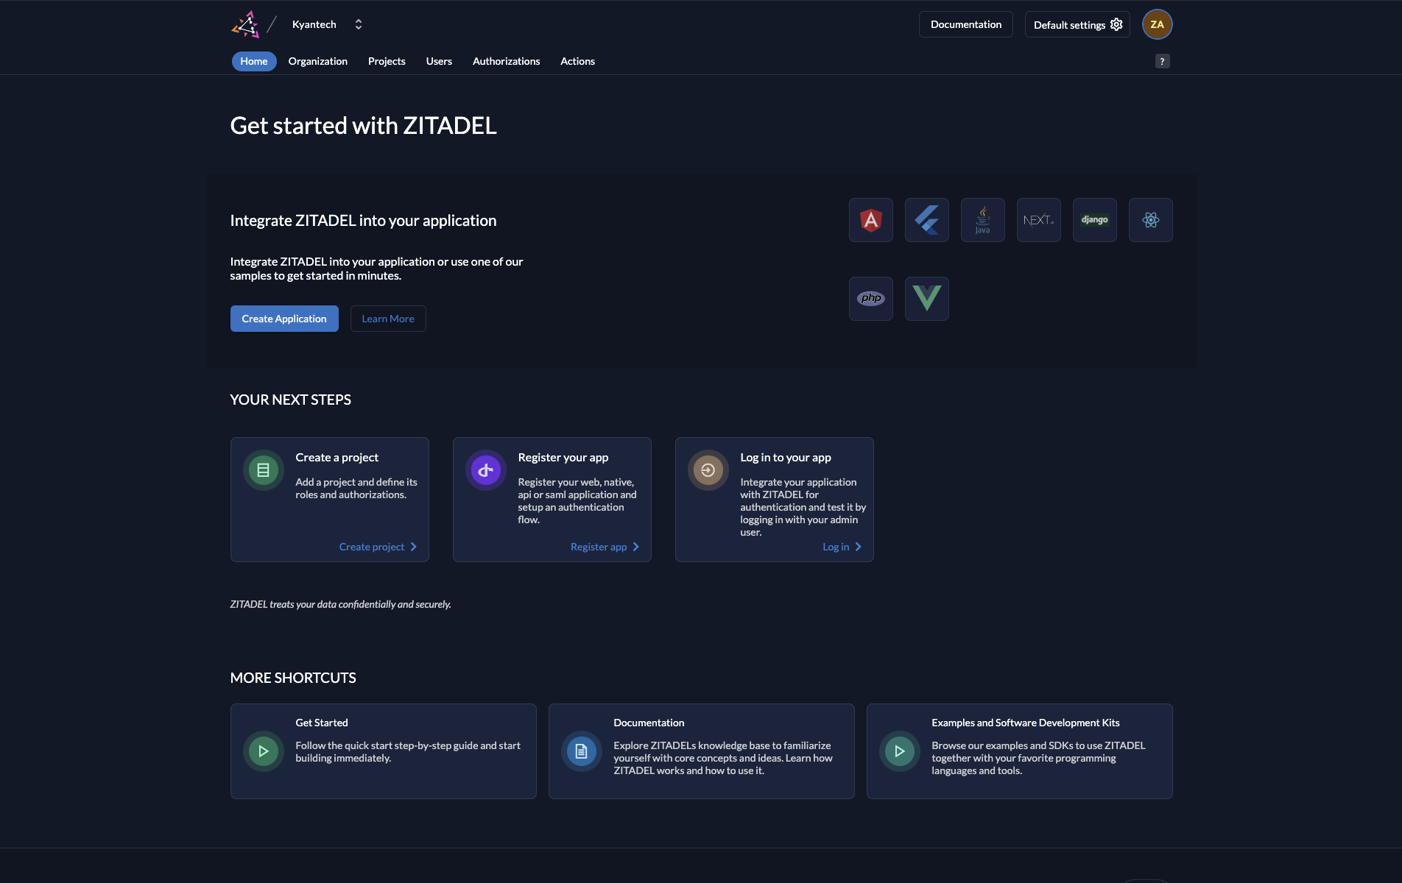The image size is (1402, 883).
Task: Click the ZITADEL logo icon
Action: 245,24
